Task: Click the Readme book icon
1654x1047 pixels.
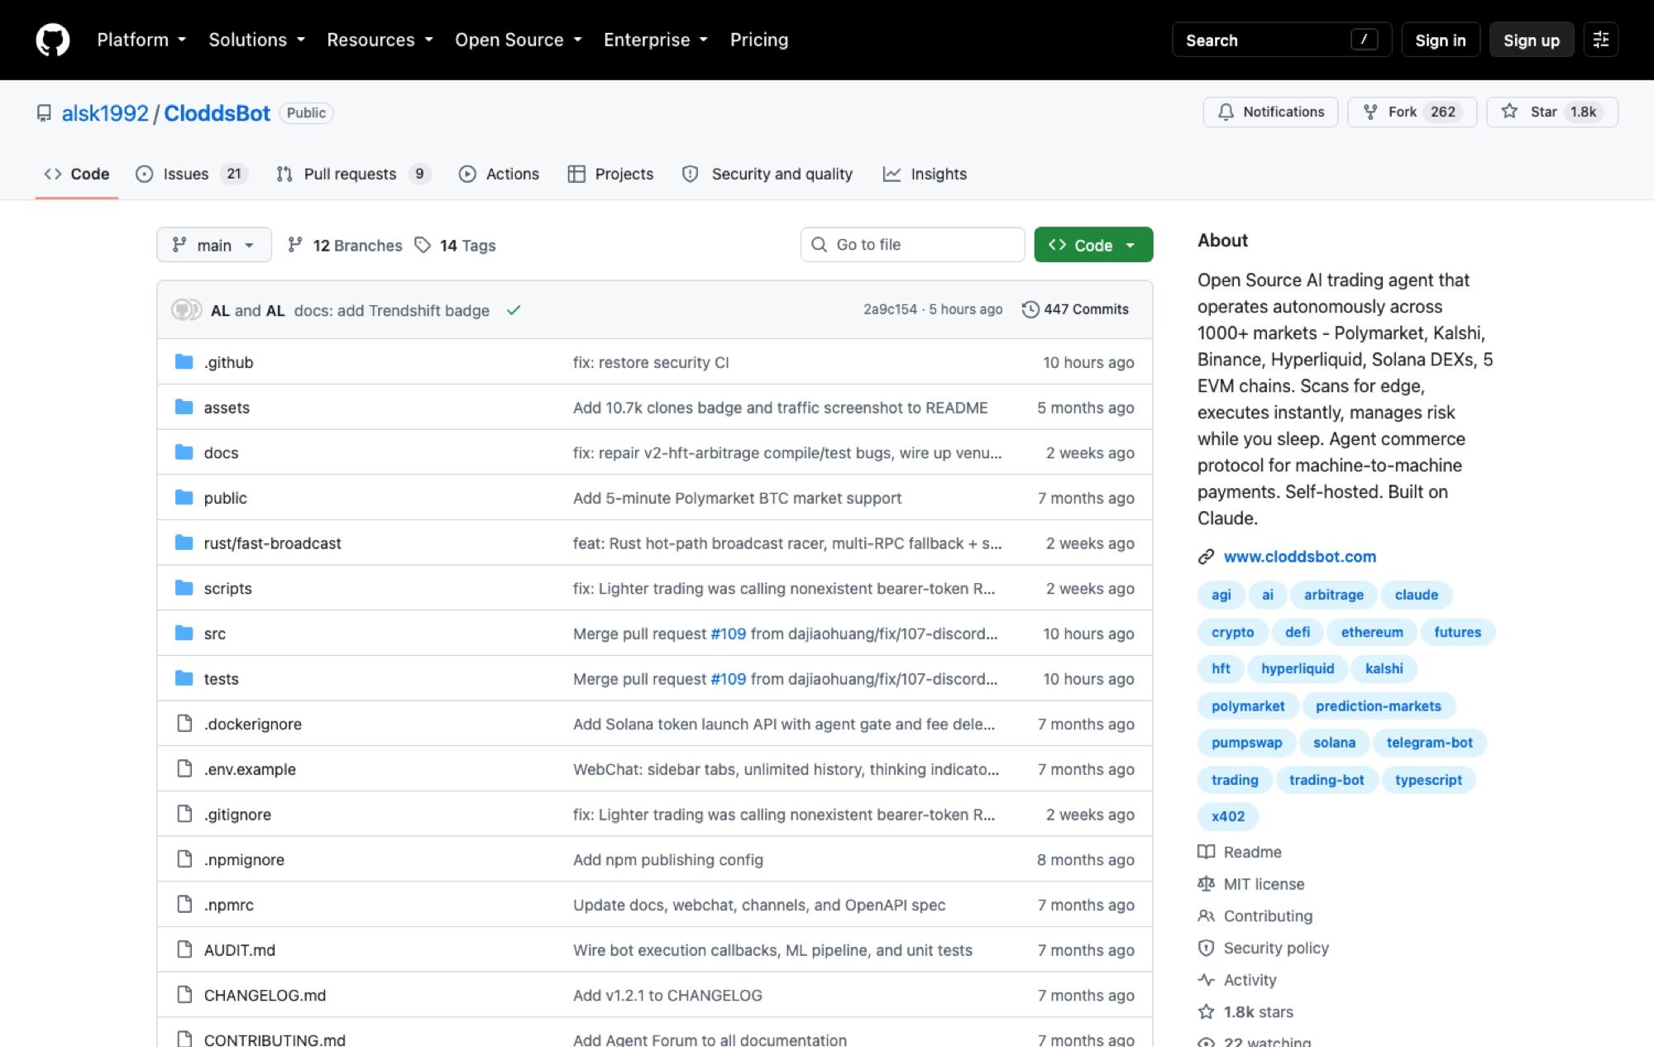Action: [1206, 852]
